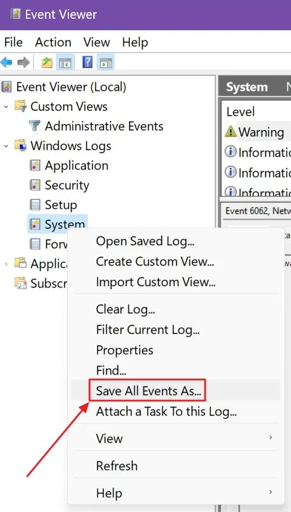Click the Up One Level folder icon
This screenshot has width=291, height=512.
[47, 62]
